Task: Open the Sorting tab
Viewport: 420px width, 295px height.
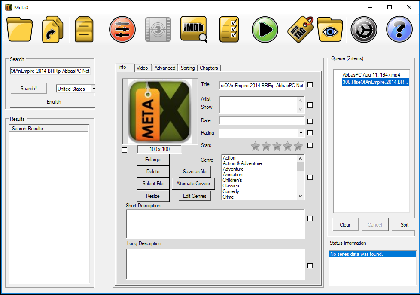Action: coord(188,68)
